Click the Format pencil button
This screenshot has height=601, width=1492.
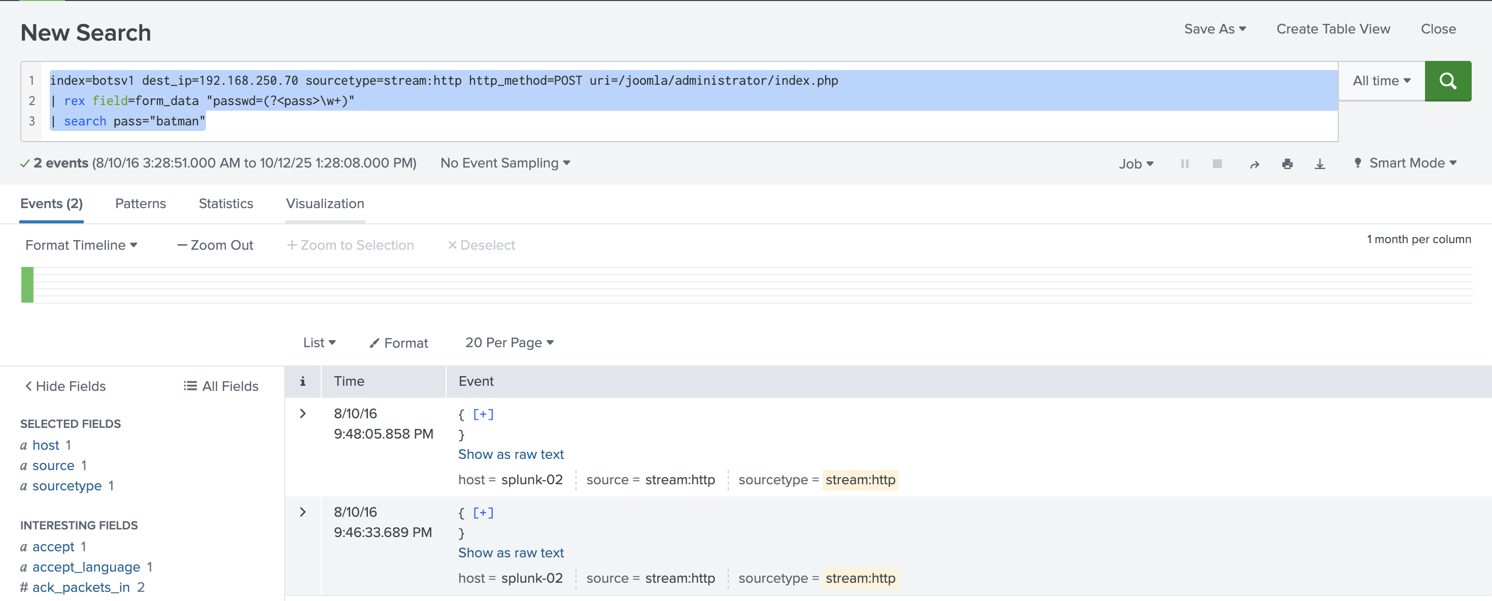click(398, 343)
